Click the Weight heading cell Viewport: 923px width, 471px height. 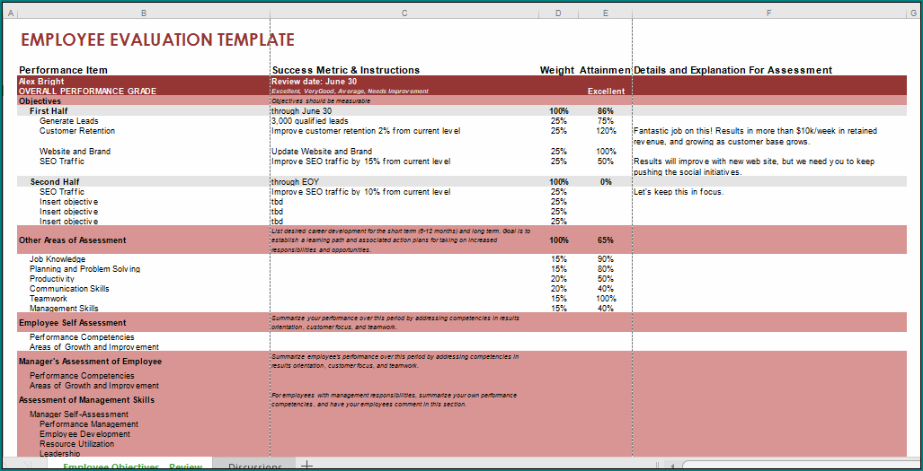pos(557,71)
